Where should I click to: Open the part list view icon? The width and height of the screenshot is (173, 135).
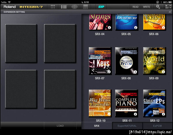(x=64, y=7)
